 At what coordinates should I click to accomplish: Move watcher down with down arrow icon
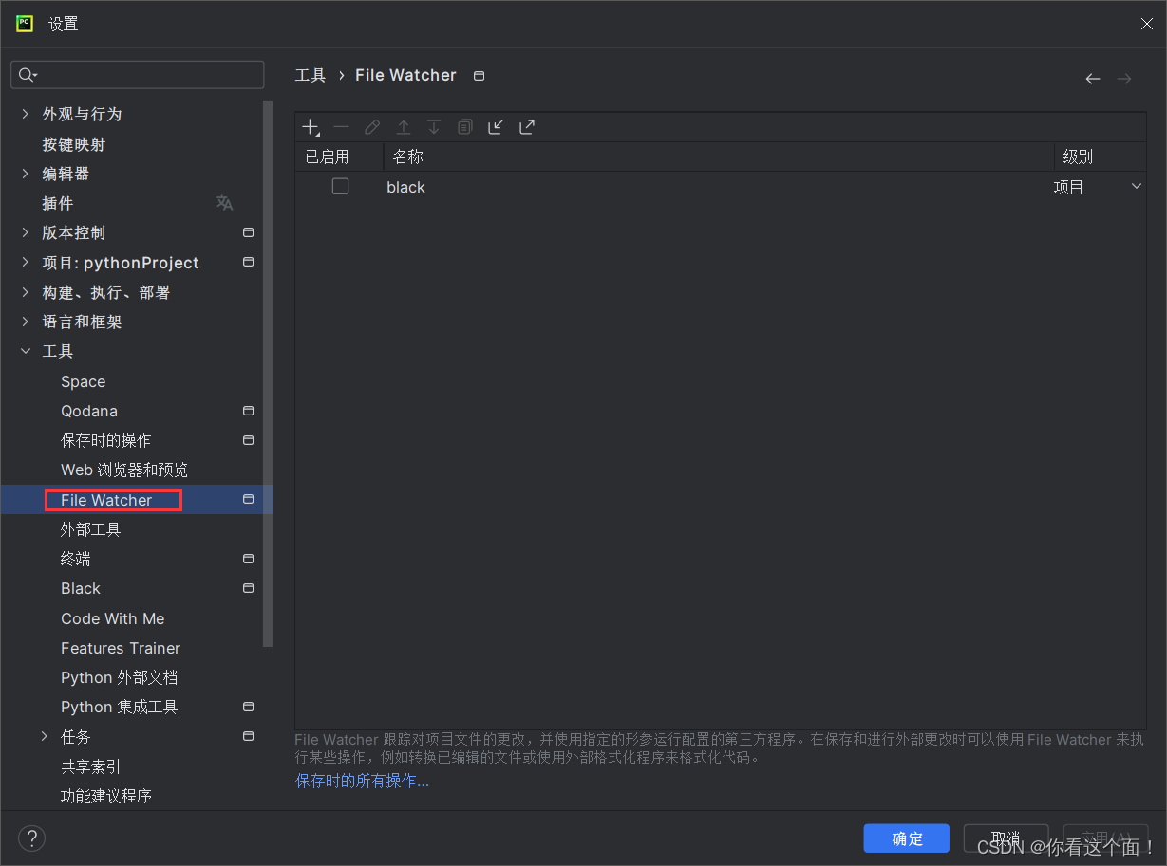coord(434,127)
